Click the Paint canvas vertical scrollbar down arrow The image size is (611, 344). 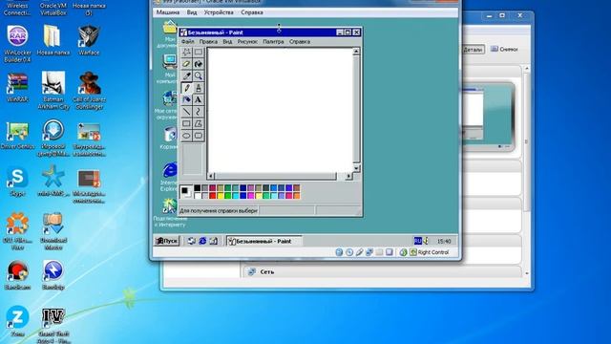[x=356, y=168]
